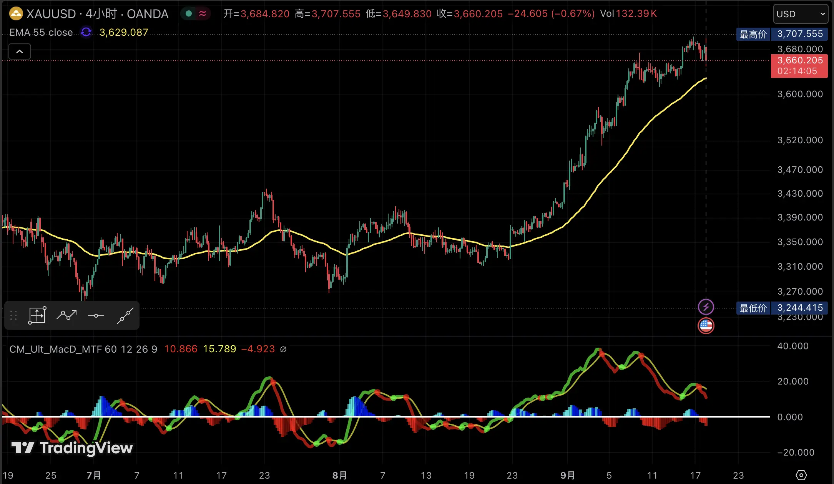
Task: Click the green market open status dot
Action: tap(189, 14)
